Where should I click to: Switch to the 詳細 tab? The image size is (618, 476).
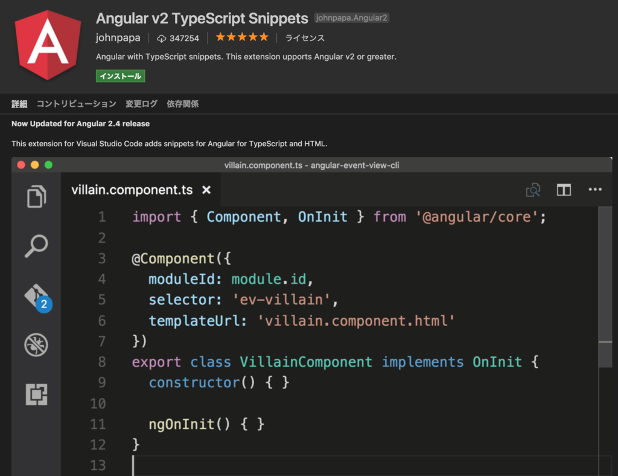click(x=19, y=104)
